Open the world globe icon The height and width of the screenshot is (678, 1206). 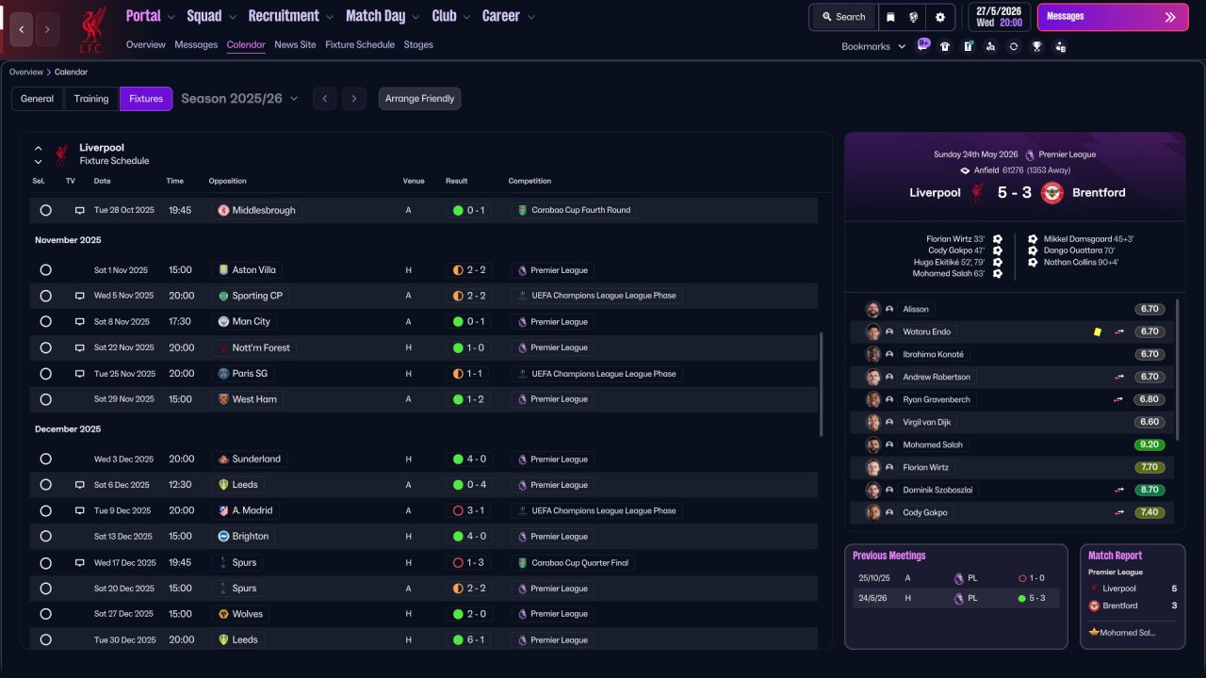pyautogui.click(x=914, y=17)
